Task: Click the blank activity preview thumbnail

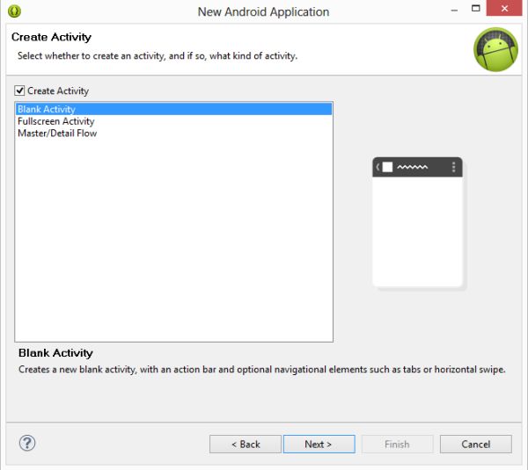Action: (417, 222)
